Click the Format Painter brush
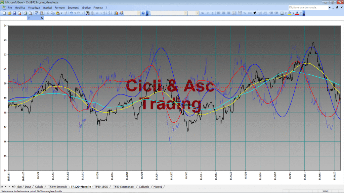 (x=66, y=13)
